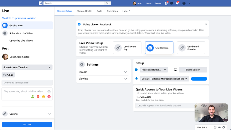Click Josef José Kadlec profile name in Post
The image size is (231, 130).
[x=20, y=57]
